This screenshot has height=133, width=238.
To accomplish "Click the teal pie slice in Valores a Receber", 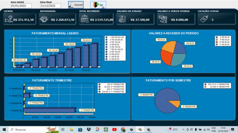I will tap(178, 59).
